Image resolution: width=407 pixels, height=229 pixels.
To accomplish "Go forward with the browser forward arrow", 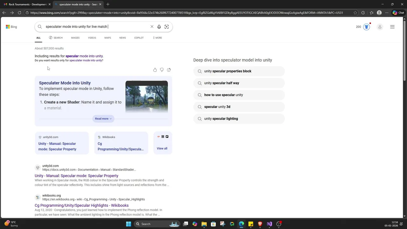I will click(12, 13).
